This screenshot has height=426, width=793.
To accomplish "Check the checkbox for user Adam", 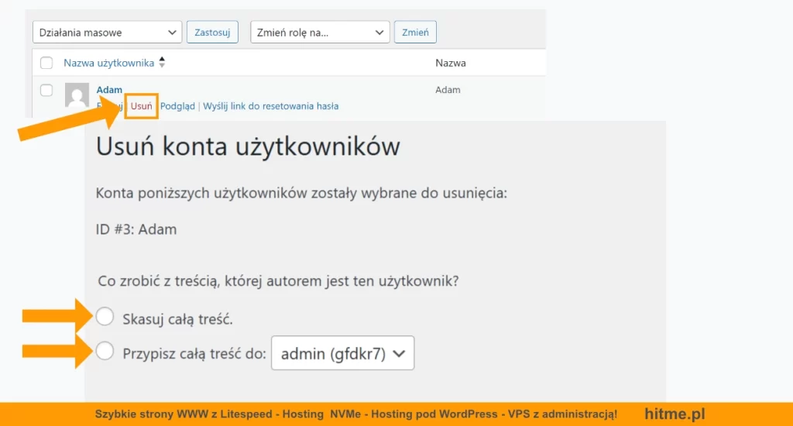I will [x=46, y=91].
